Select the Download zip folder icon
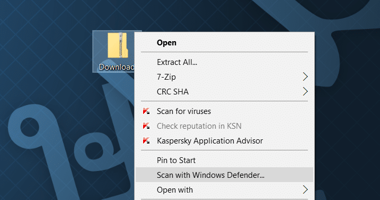 118,45
